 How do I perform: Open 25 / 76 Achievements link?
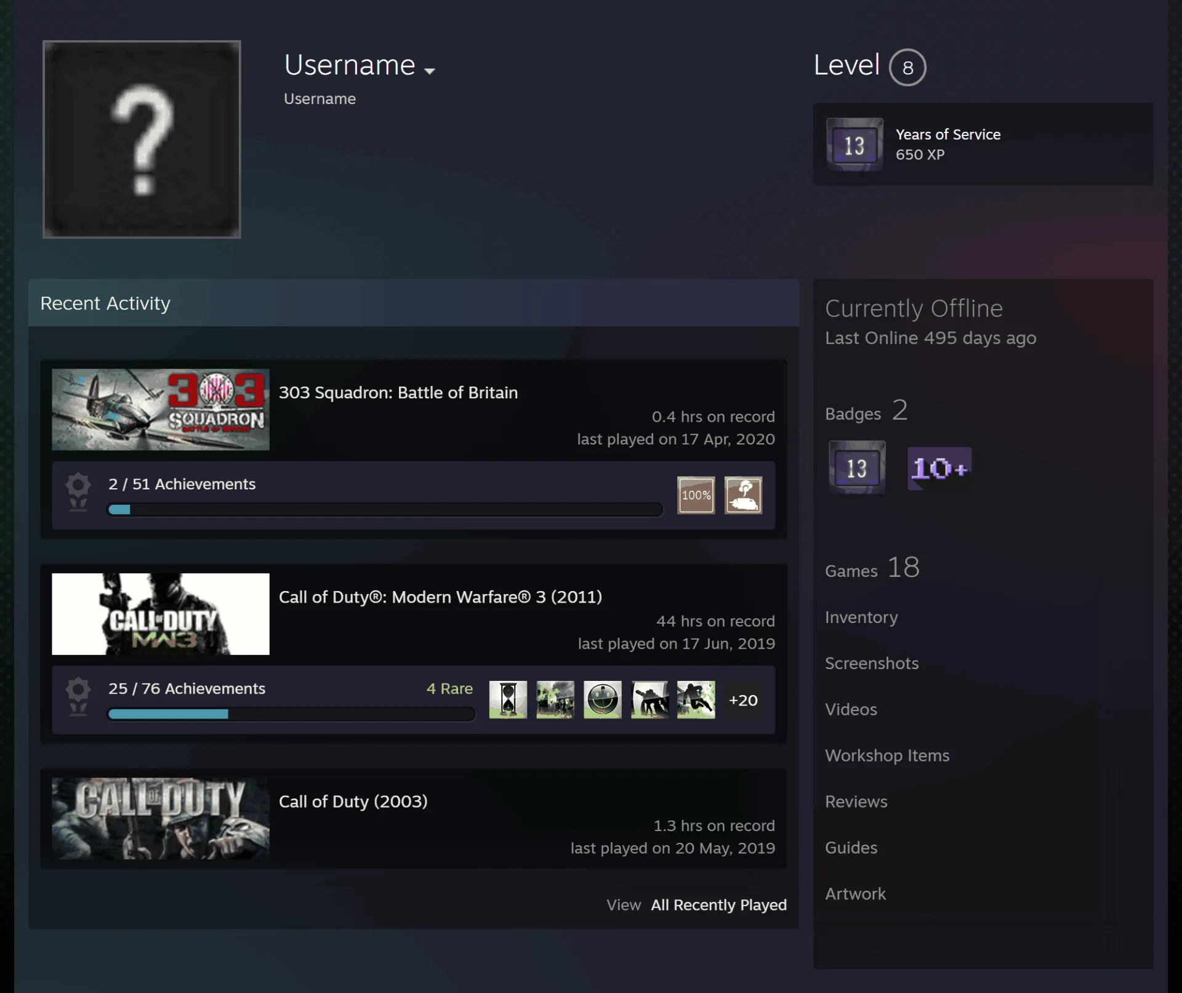pos(187,688)
